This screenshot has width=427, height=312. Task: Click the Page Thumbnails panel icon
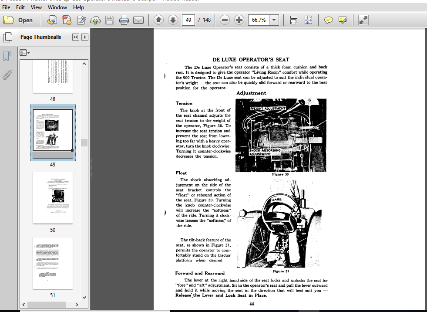coord(7,37)
